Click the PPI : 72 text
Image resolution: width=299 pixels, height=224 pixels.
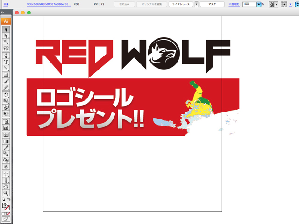click(x=99, y=4)
